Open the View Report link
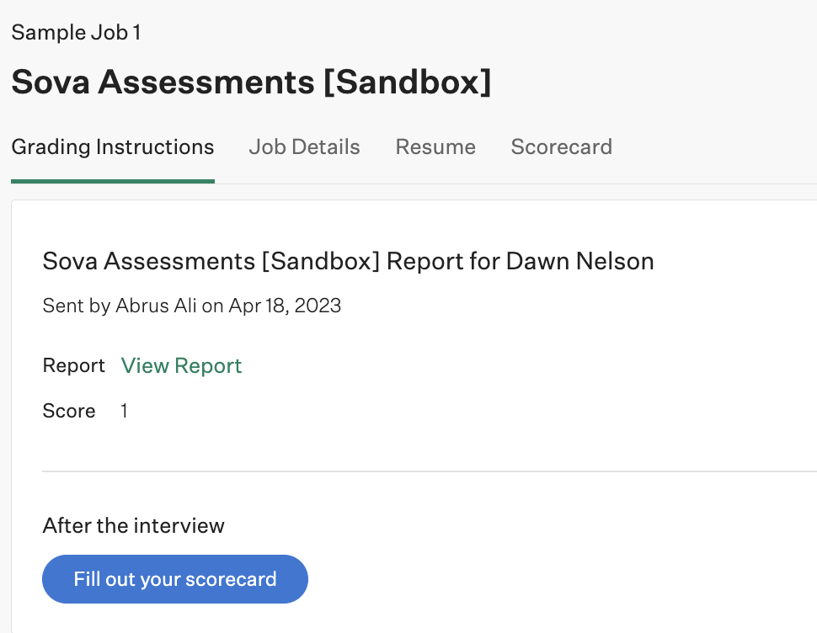The image size is (817, 633). click(x=181, y=366)
